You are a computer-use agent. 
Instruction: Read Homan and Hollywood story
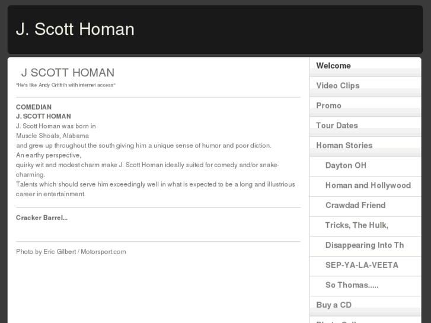point(368,186)
